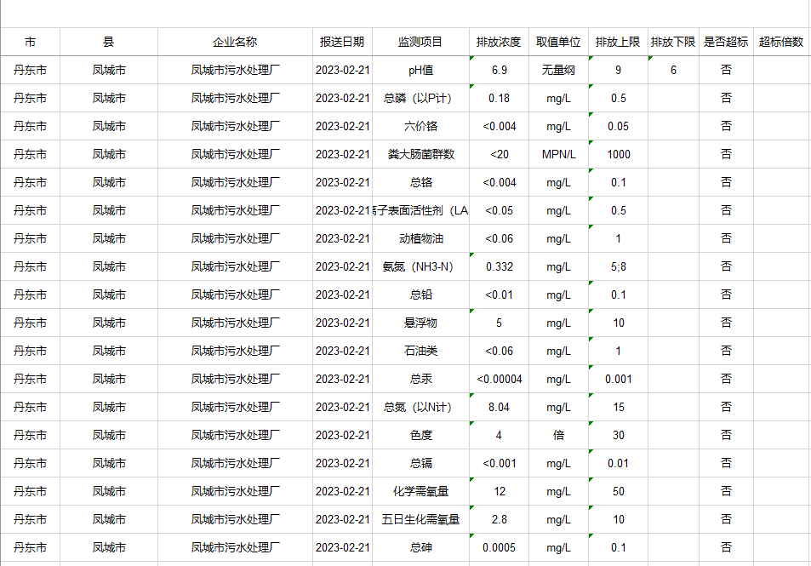Image resolution: width=811 pixels, height=566 pixels.
Task: Select the header cell 排放浓度
Action: point(499,42)
